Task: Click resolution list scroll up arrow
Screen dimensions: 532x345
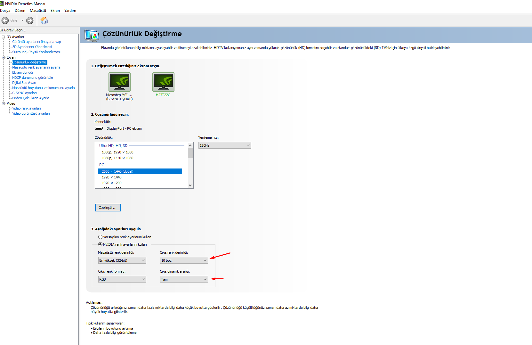Action: pyautogui.click(x=190, y=145)
